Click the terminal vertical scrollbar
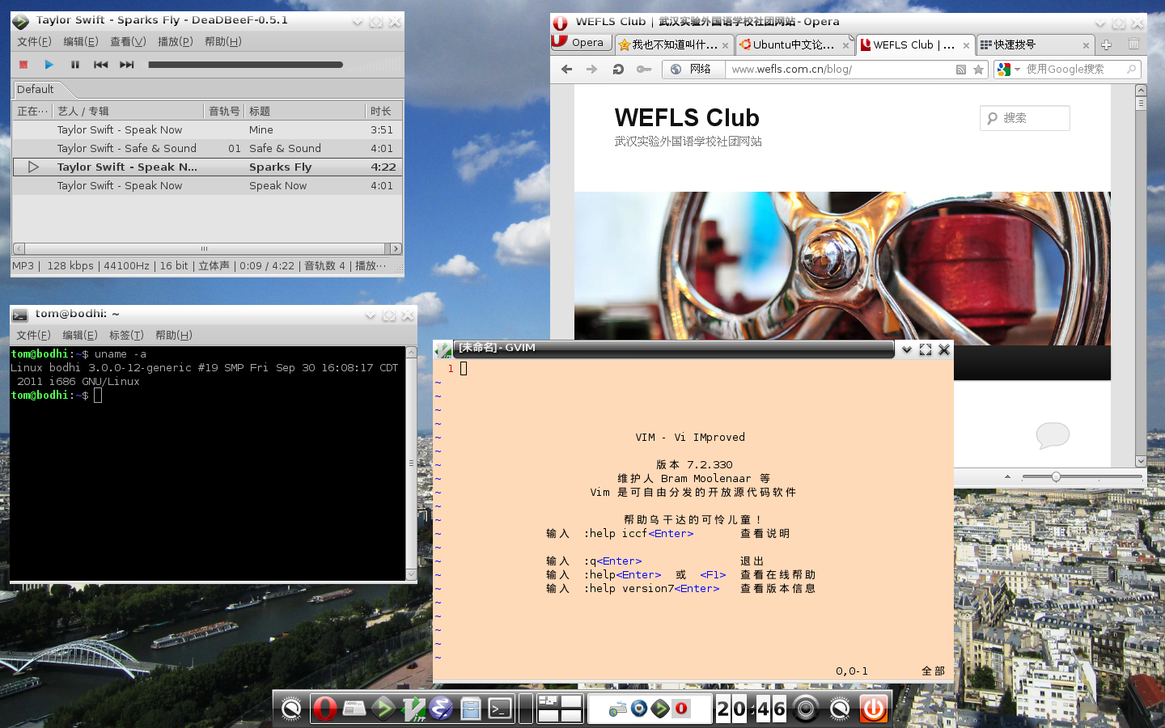 (x=411, y=463)
